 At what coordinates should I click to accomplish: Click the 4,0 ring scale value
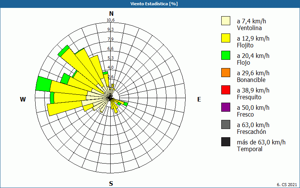pos(111,67)
